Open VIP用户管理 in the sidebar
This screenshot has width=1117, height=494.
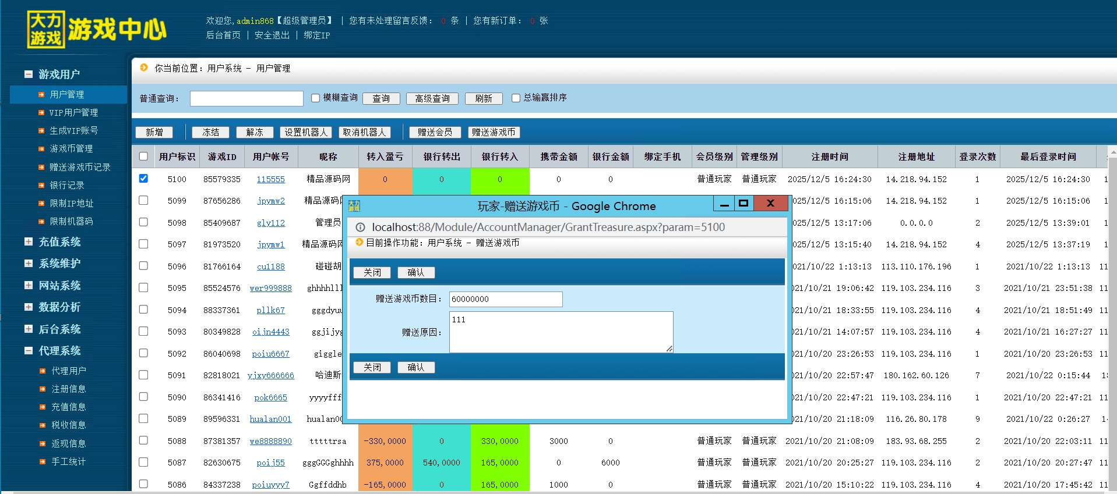coord(73,113)
